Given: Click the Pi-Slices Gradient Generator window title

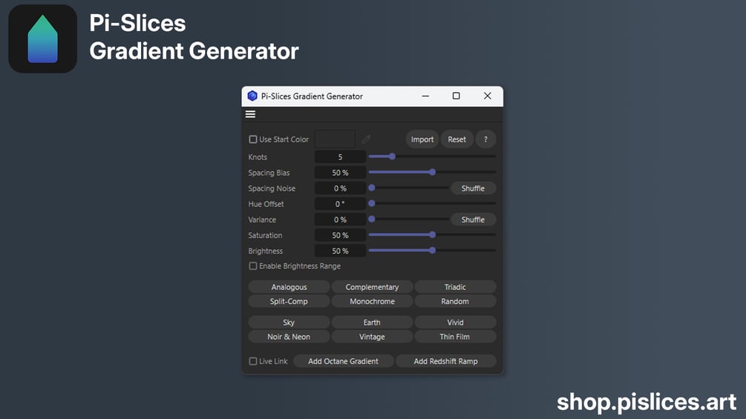Looking at the screenshot, I should [312, 96].
